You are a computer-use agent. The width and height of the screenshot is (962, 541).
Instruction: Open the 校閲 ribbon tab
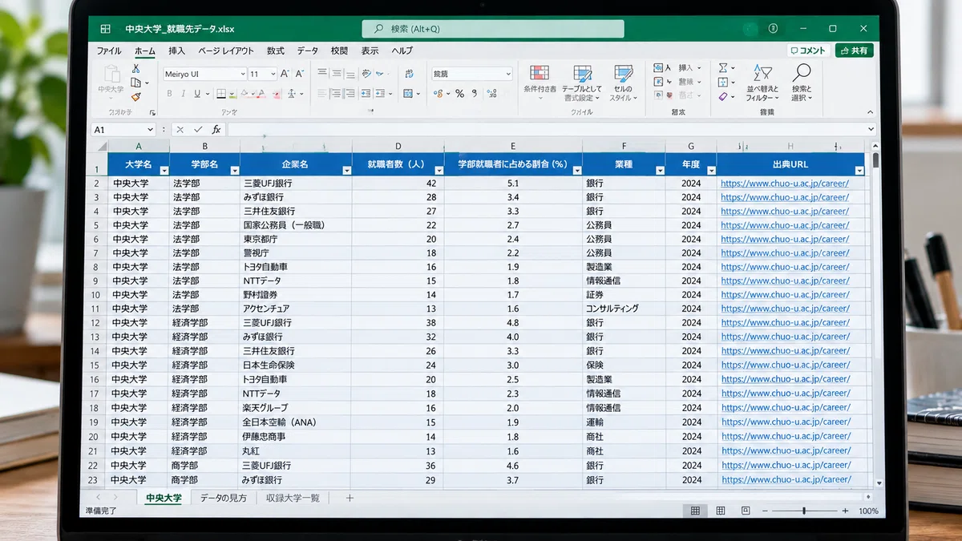point(339,50)
